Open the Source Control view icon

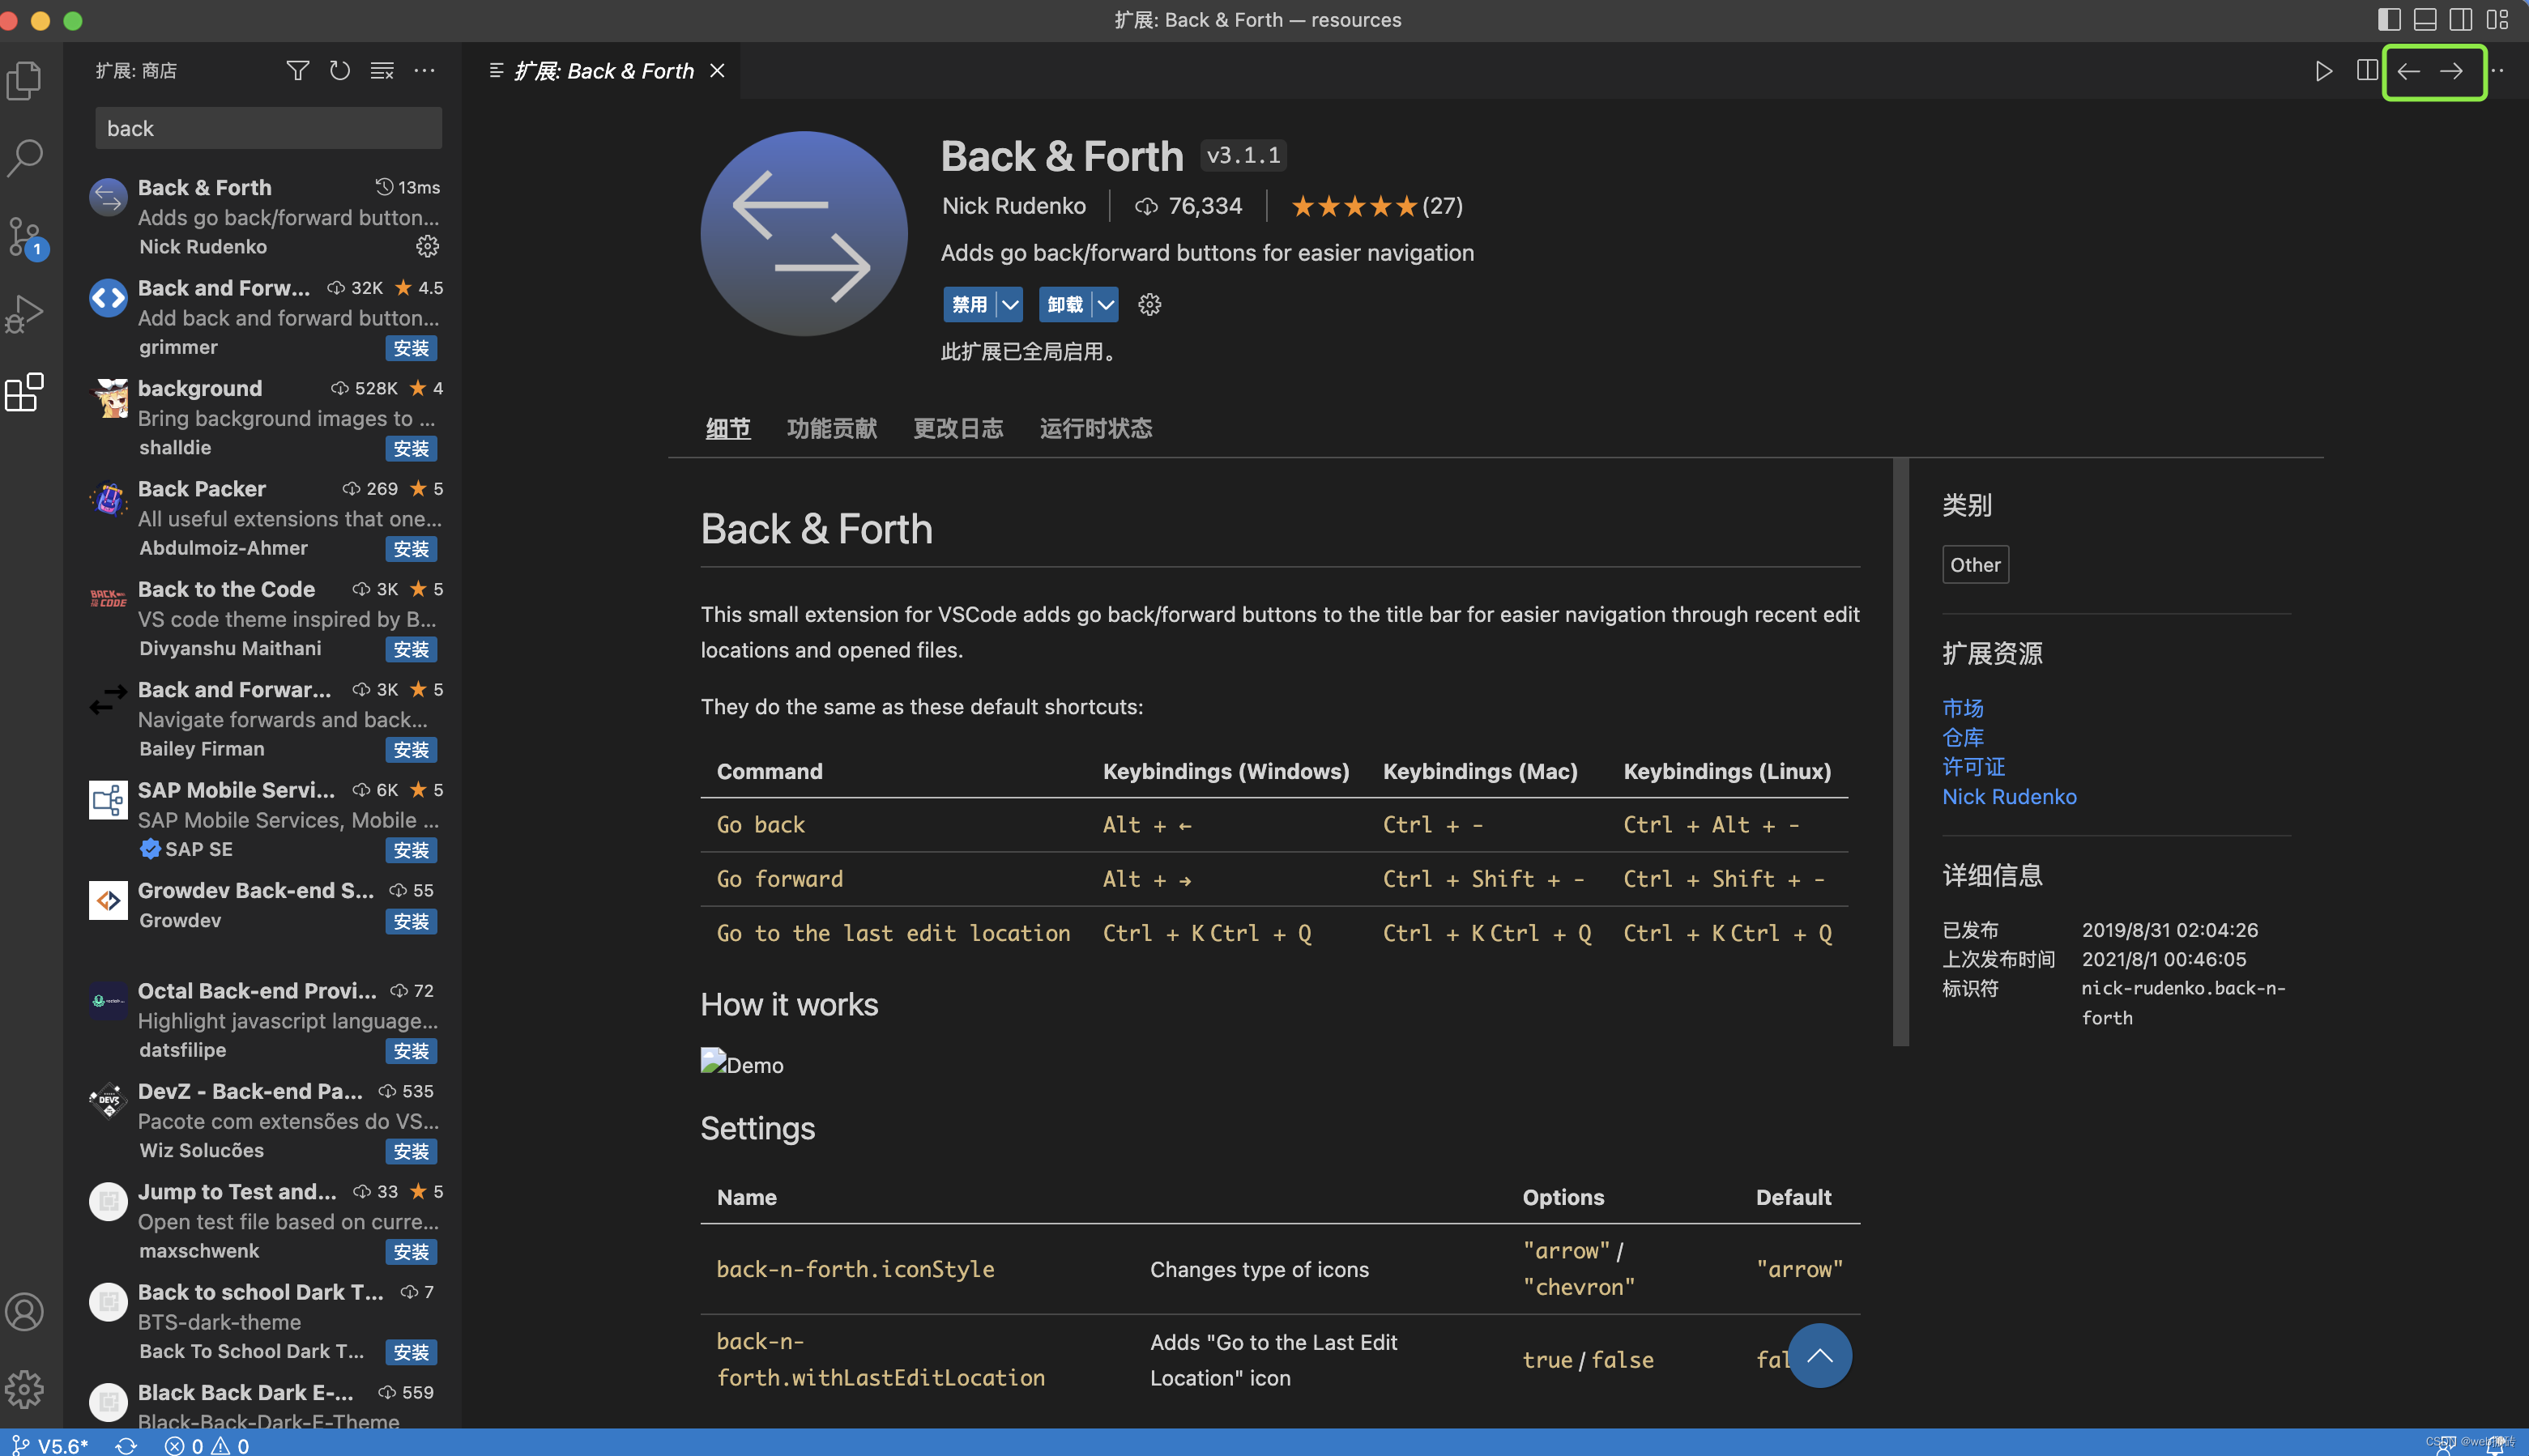click(25, 238)
